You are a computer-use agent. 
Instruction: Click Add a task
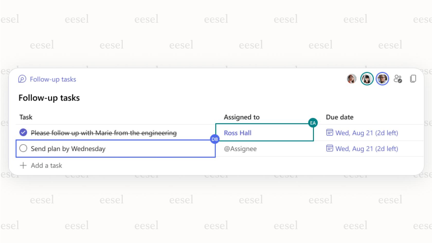pyautogui.click(x=46, y=165)
